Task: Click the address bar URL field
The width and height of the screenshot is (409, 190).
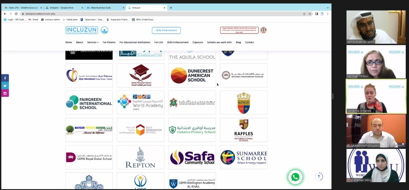Action: tap(162, 14)
